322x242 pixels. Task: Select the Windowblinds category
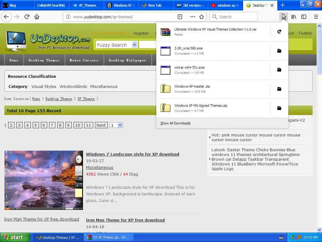click(73, 86)
